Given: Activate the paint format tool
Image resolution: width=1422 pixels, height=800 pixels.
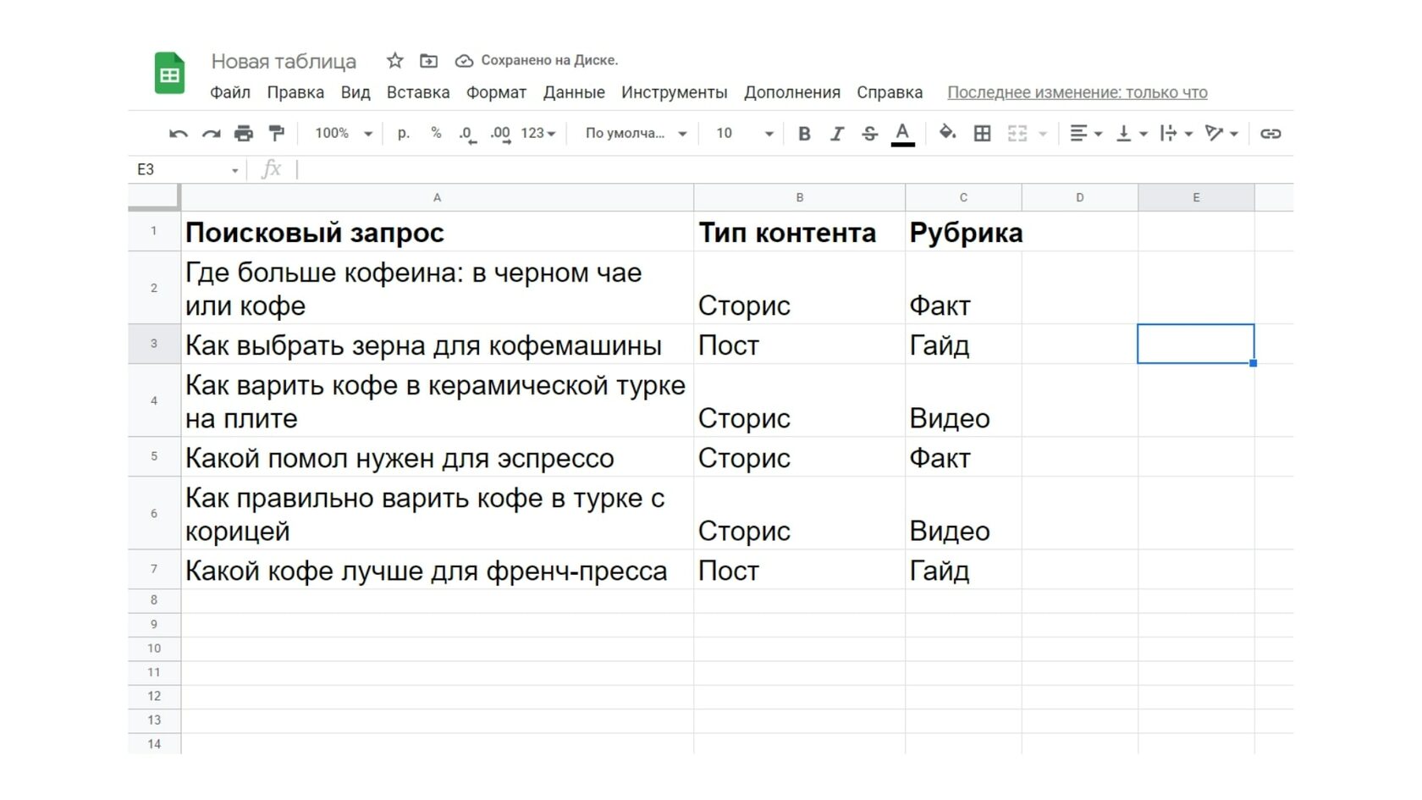Looking at the screenshot, I should click(x=276, y=133).
